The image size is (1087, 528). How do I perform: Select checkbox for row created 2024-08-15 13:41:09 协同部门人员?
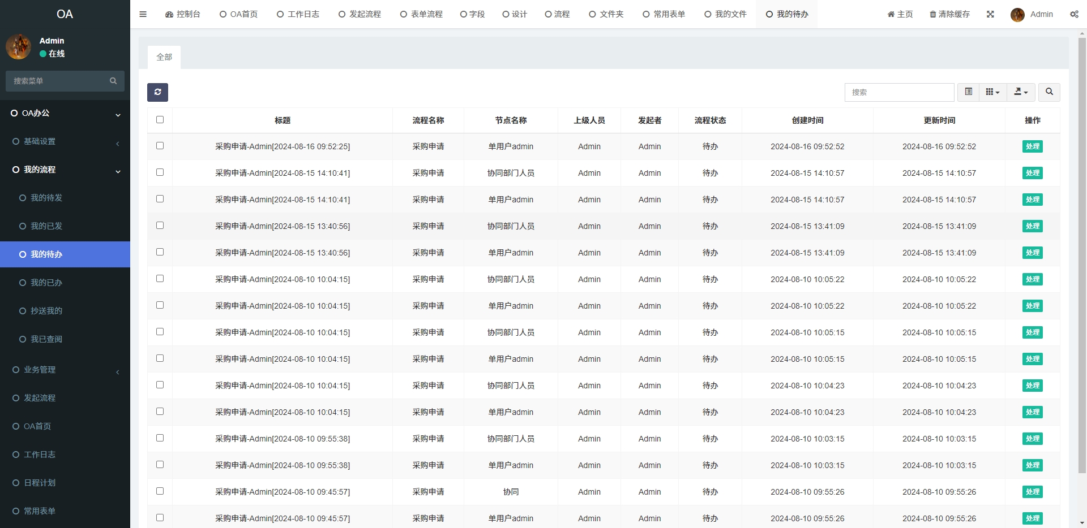(x=160, y=226)
